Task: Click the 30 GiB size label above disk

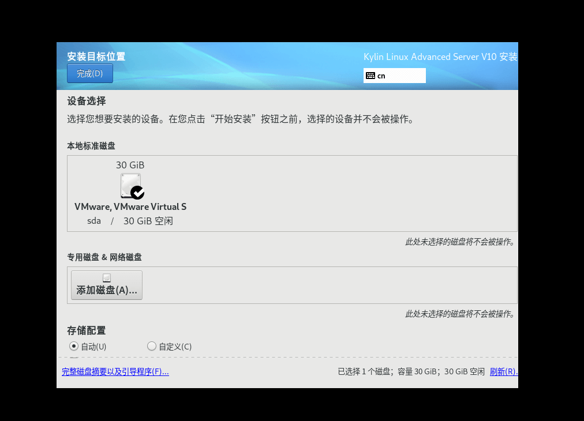Action: click(x=130, y=165)
